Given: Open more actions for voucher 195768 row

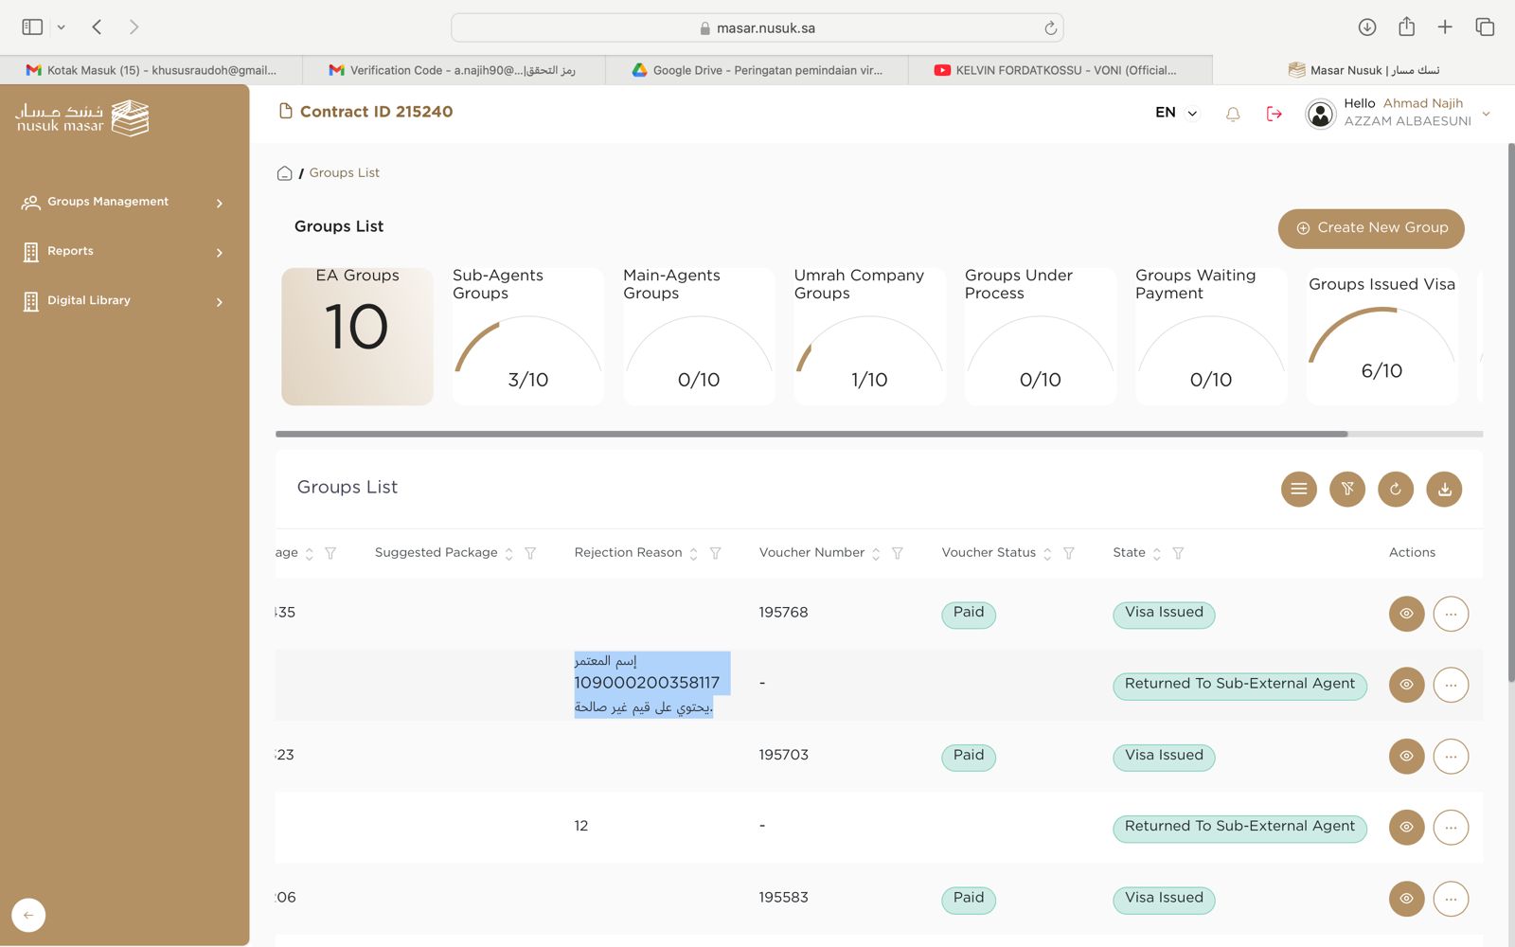Looking at the screenshot, I should tap(1451, 614).
